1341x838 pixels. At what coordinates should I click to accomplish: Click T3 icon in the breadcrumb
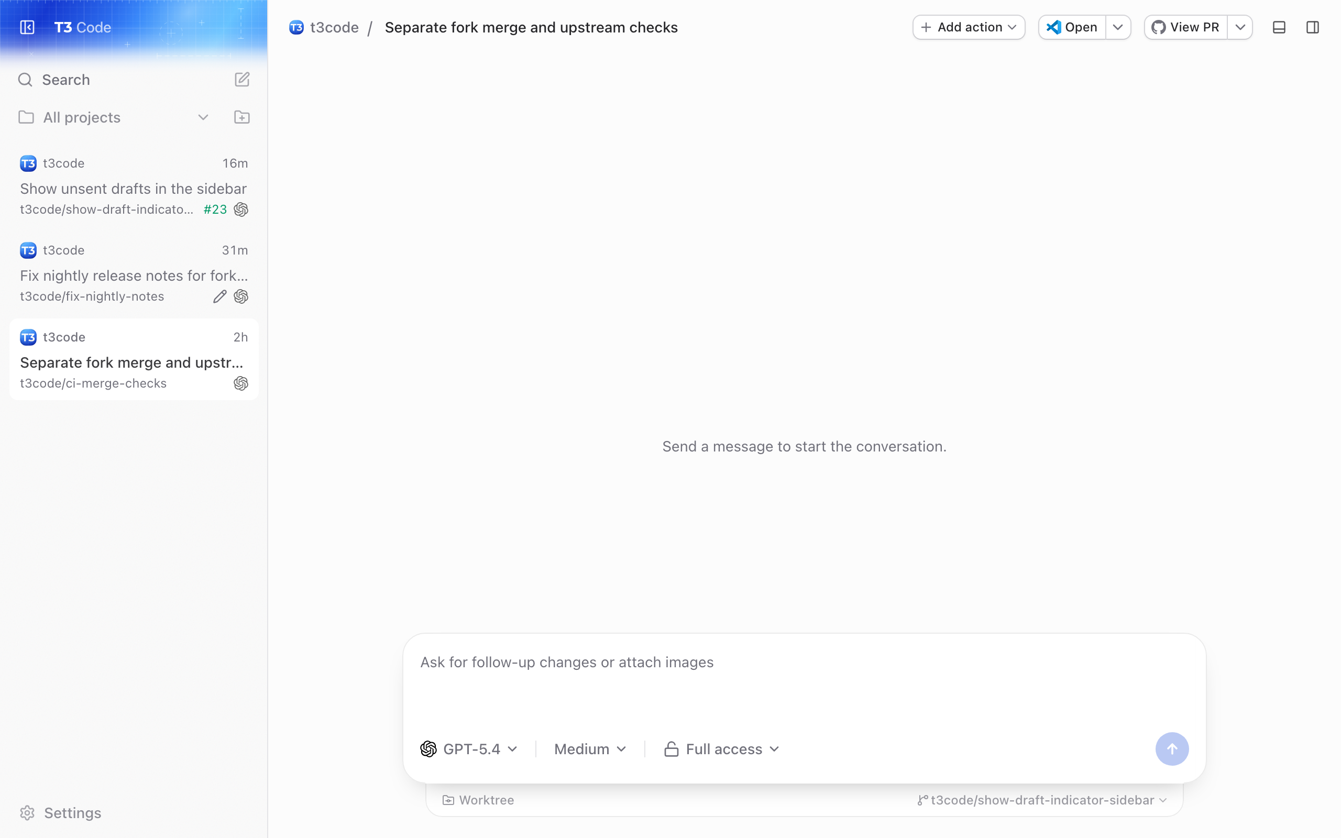click(x=296, y=27)
